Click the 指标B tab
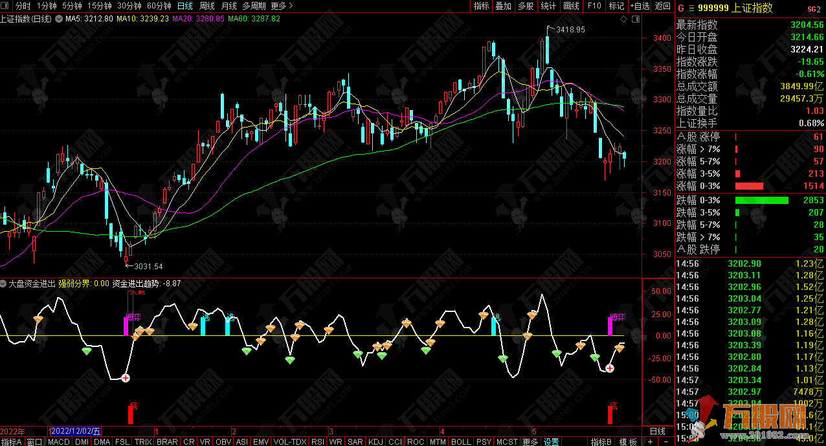This screenshot has height=446, width=826. point(601,441)
